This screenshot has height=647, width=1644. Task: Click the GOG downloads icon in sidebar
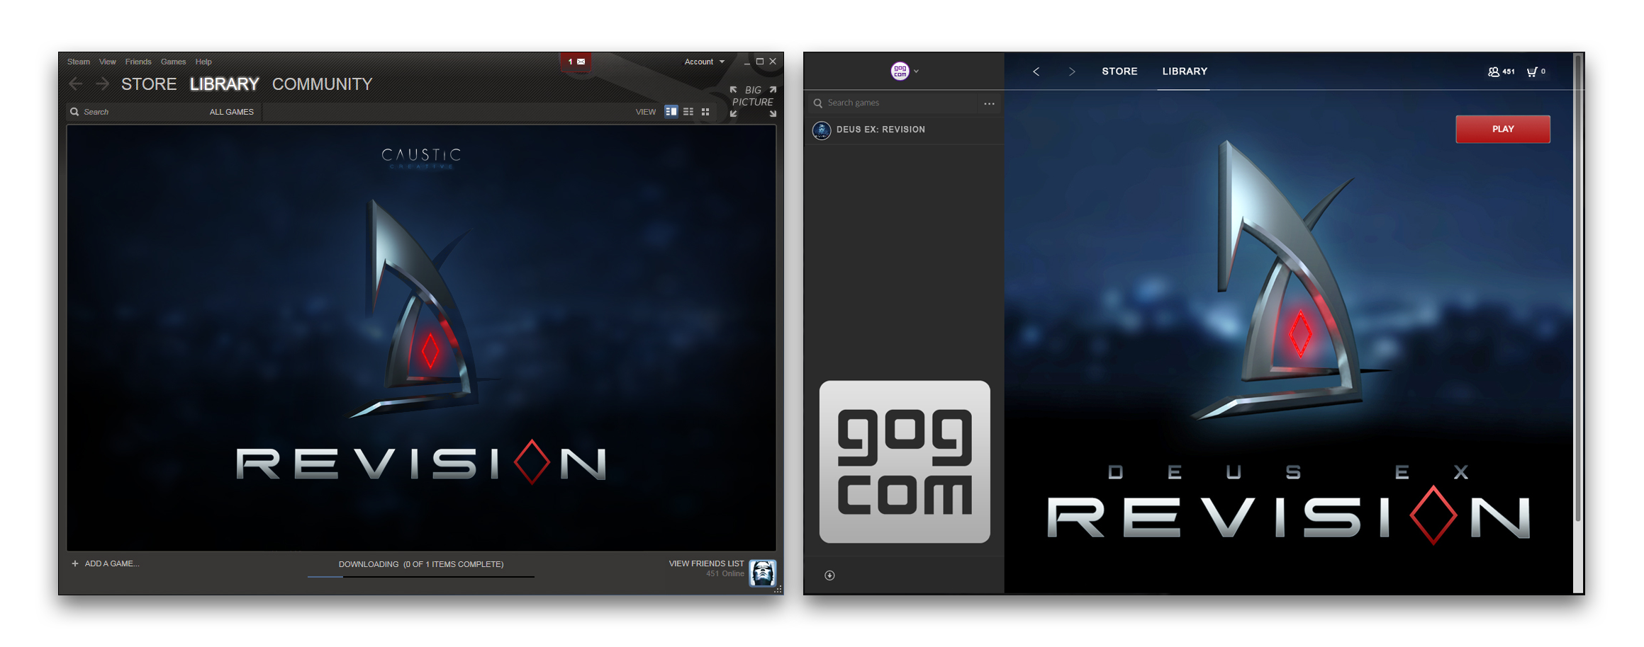(x=829, y=576)
